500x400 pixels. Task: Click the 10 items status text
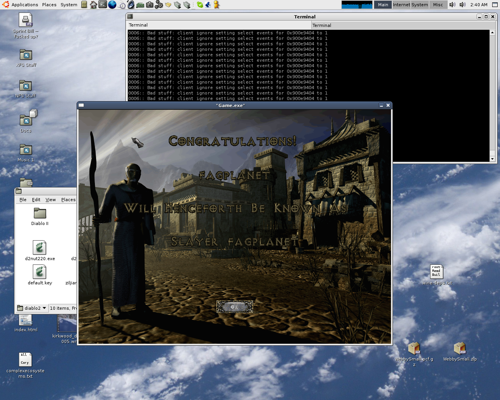[x=63, y=308]
